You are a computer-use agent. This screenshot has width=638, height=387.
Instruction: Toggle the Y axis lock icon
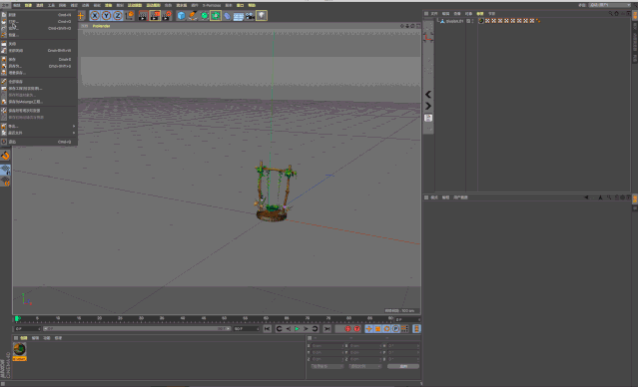coord(106,15)
